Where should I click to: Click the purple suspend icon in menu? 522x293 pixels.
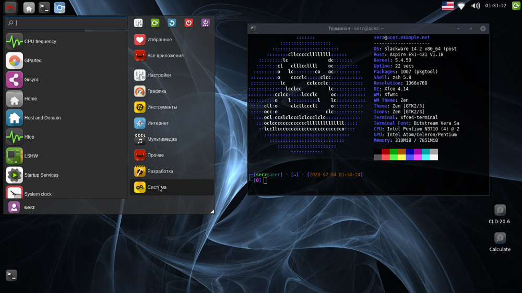click(205, 23)
